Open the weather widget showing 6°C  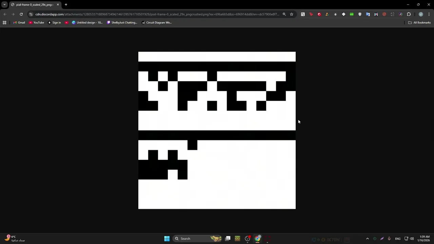pyautogui.click(x=14, y=239)
